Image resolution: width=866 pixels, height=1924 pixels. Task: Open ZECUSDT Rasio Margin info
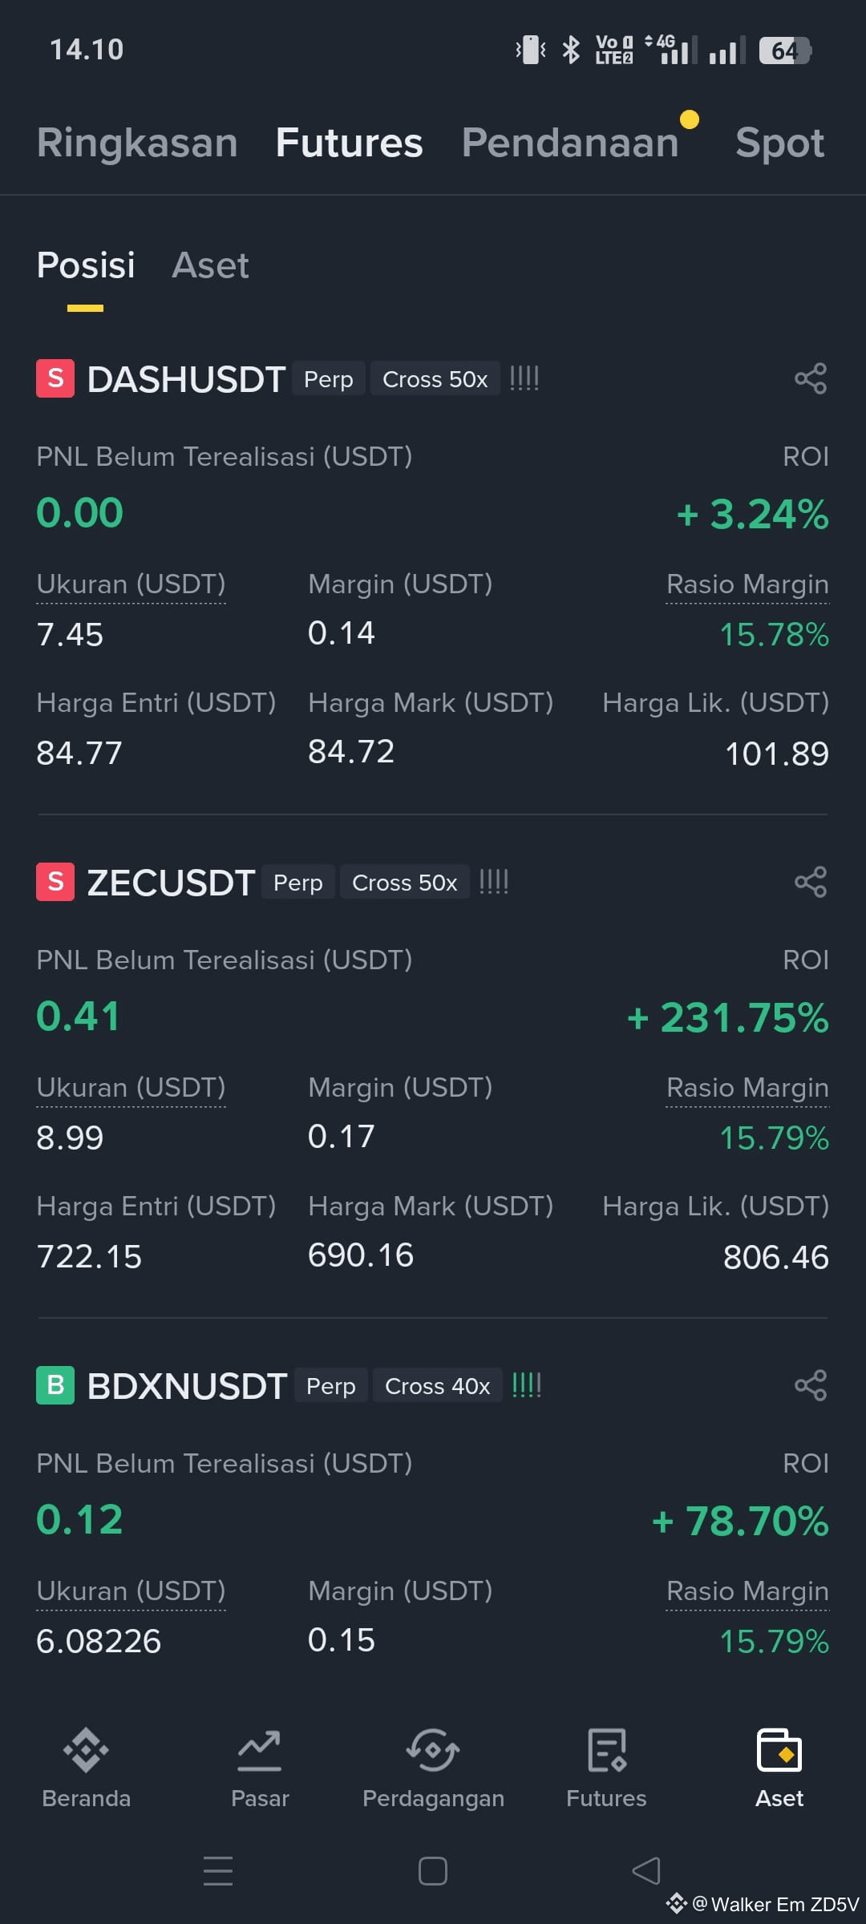[747, 1088]
